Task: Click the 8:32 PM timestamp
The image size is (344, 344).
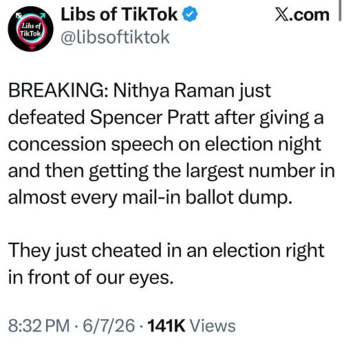Action: 39,325
